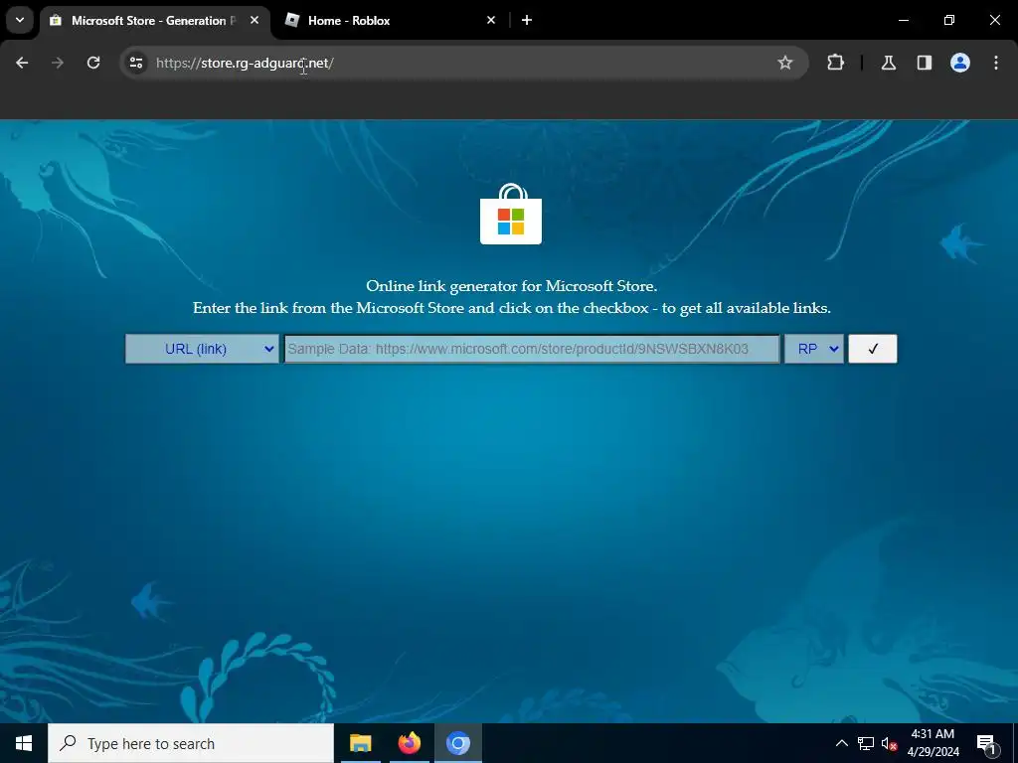The image size is (1018, 763).
Task: Close the Chrome window
Action: [x=994, y=20]
